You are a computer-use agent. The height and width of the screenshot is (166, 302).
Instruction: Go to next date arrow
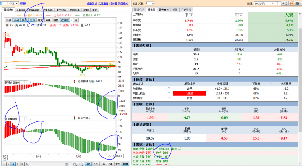tap(279, 3)
